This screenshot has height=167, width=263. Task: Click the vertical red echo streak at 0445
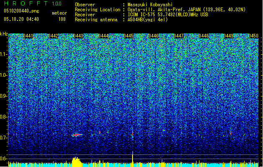click(x=133, y=134)
